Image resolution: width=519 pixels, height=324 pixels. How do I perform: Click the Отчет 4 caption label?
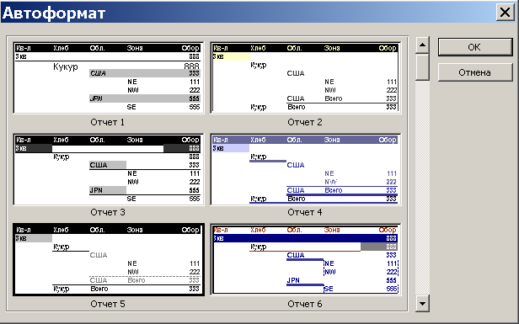(305, 212)
